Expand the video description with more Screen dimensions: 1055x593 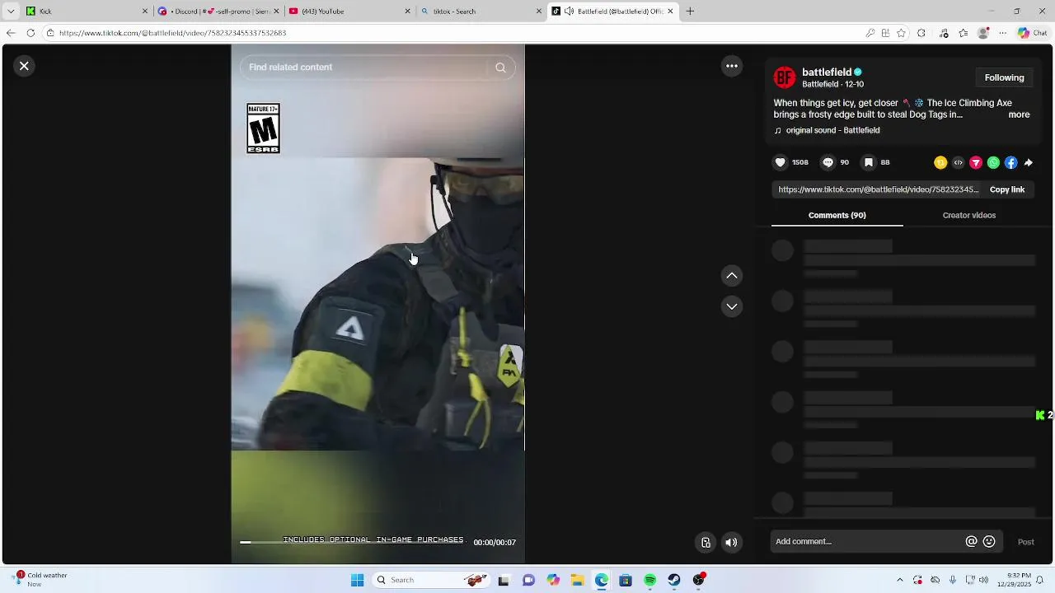(1019, 114)
